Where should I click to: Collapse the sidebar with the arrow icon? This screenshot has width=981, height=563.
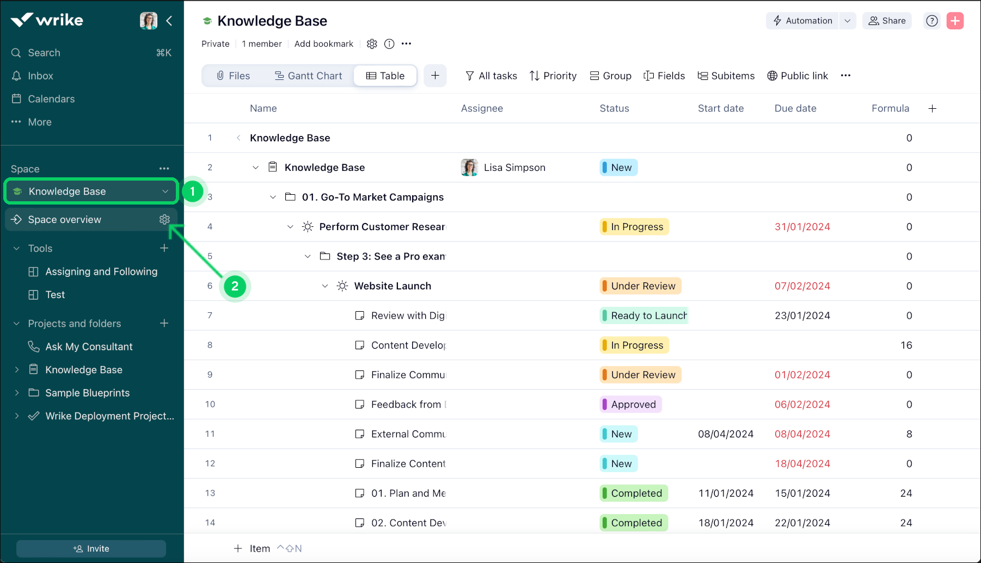pos(169,21)
